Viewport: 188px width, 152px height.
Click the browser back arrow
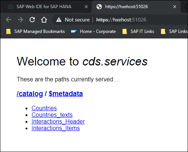[9, 20]
